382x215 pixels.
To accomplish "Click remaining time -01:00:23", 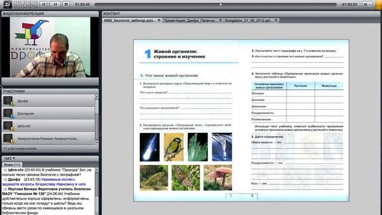I will tap(349, 4).
